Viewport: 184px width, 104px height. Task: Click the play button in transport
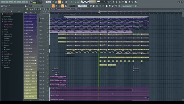point(38,2)
